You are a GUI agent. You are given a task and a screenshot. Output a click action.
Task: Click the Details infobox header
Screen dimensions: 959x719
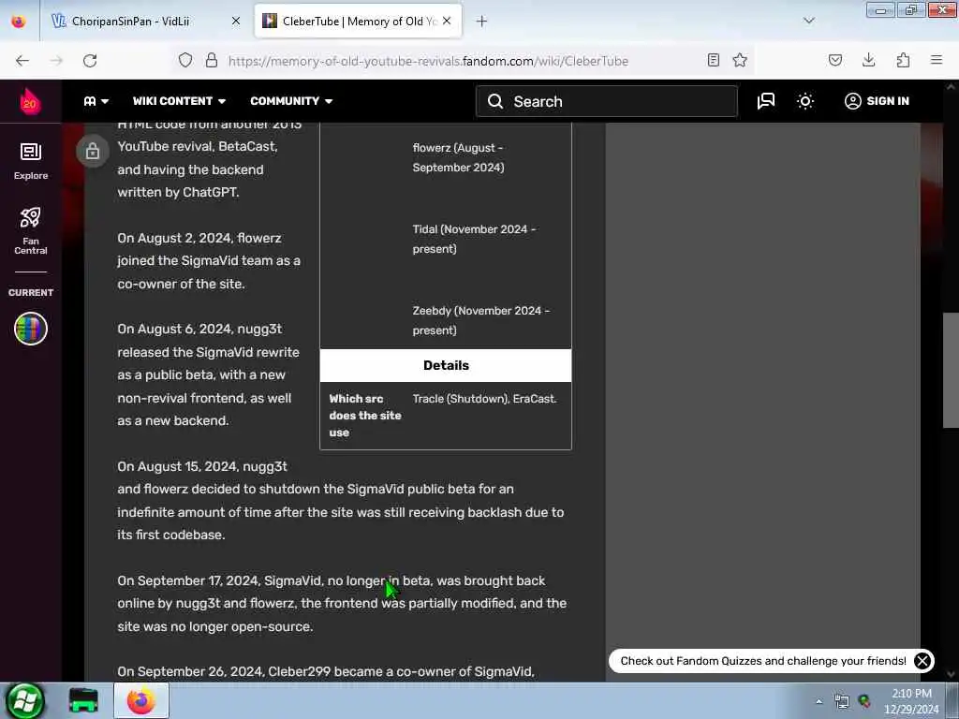[x=446, y=366]
